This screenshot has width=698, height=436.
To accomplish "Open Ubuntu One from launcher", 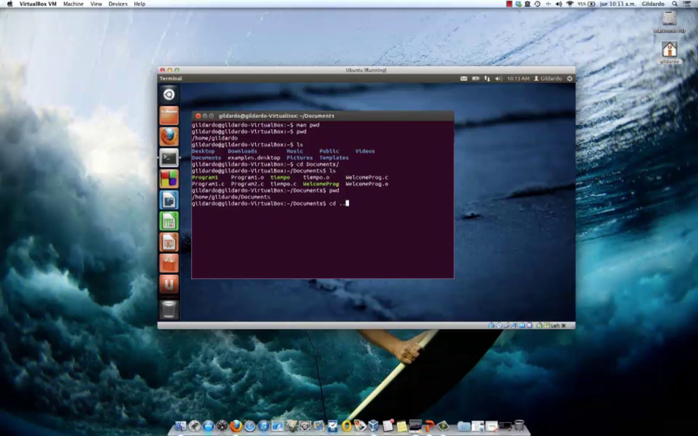I will pyautogui.click(x=169, y=284).
